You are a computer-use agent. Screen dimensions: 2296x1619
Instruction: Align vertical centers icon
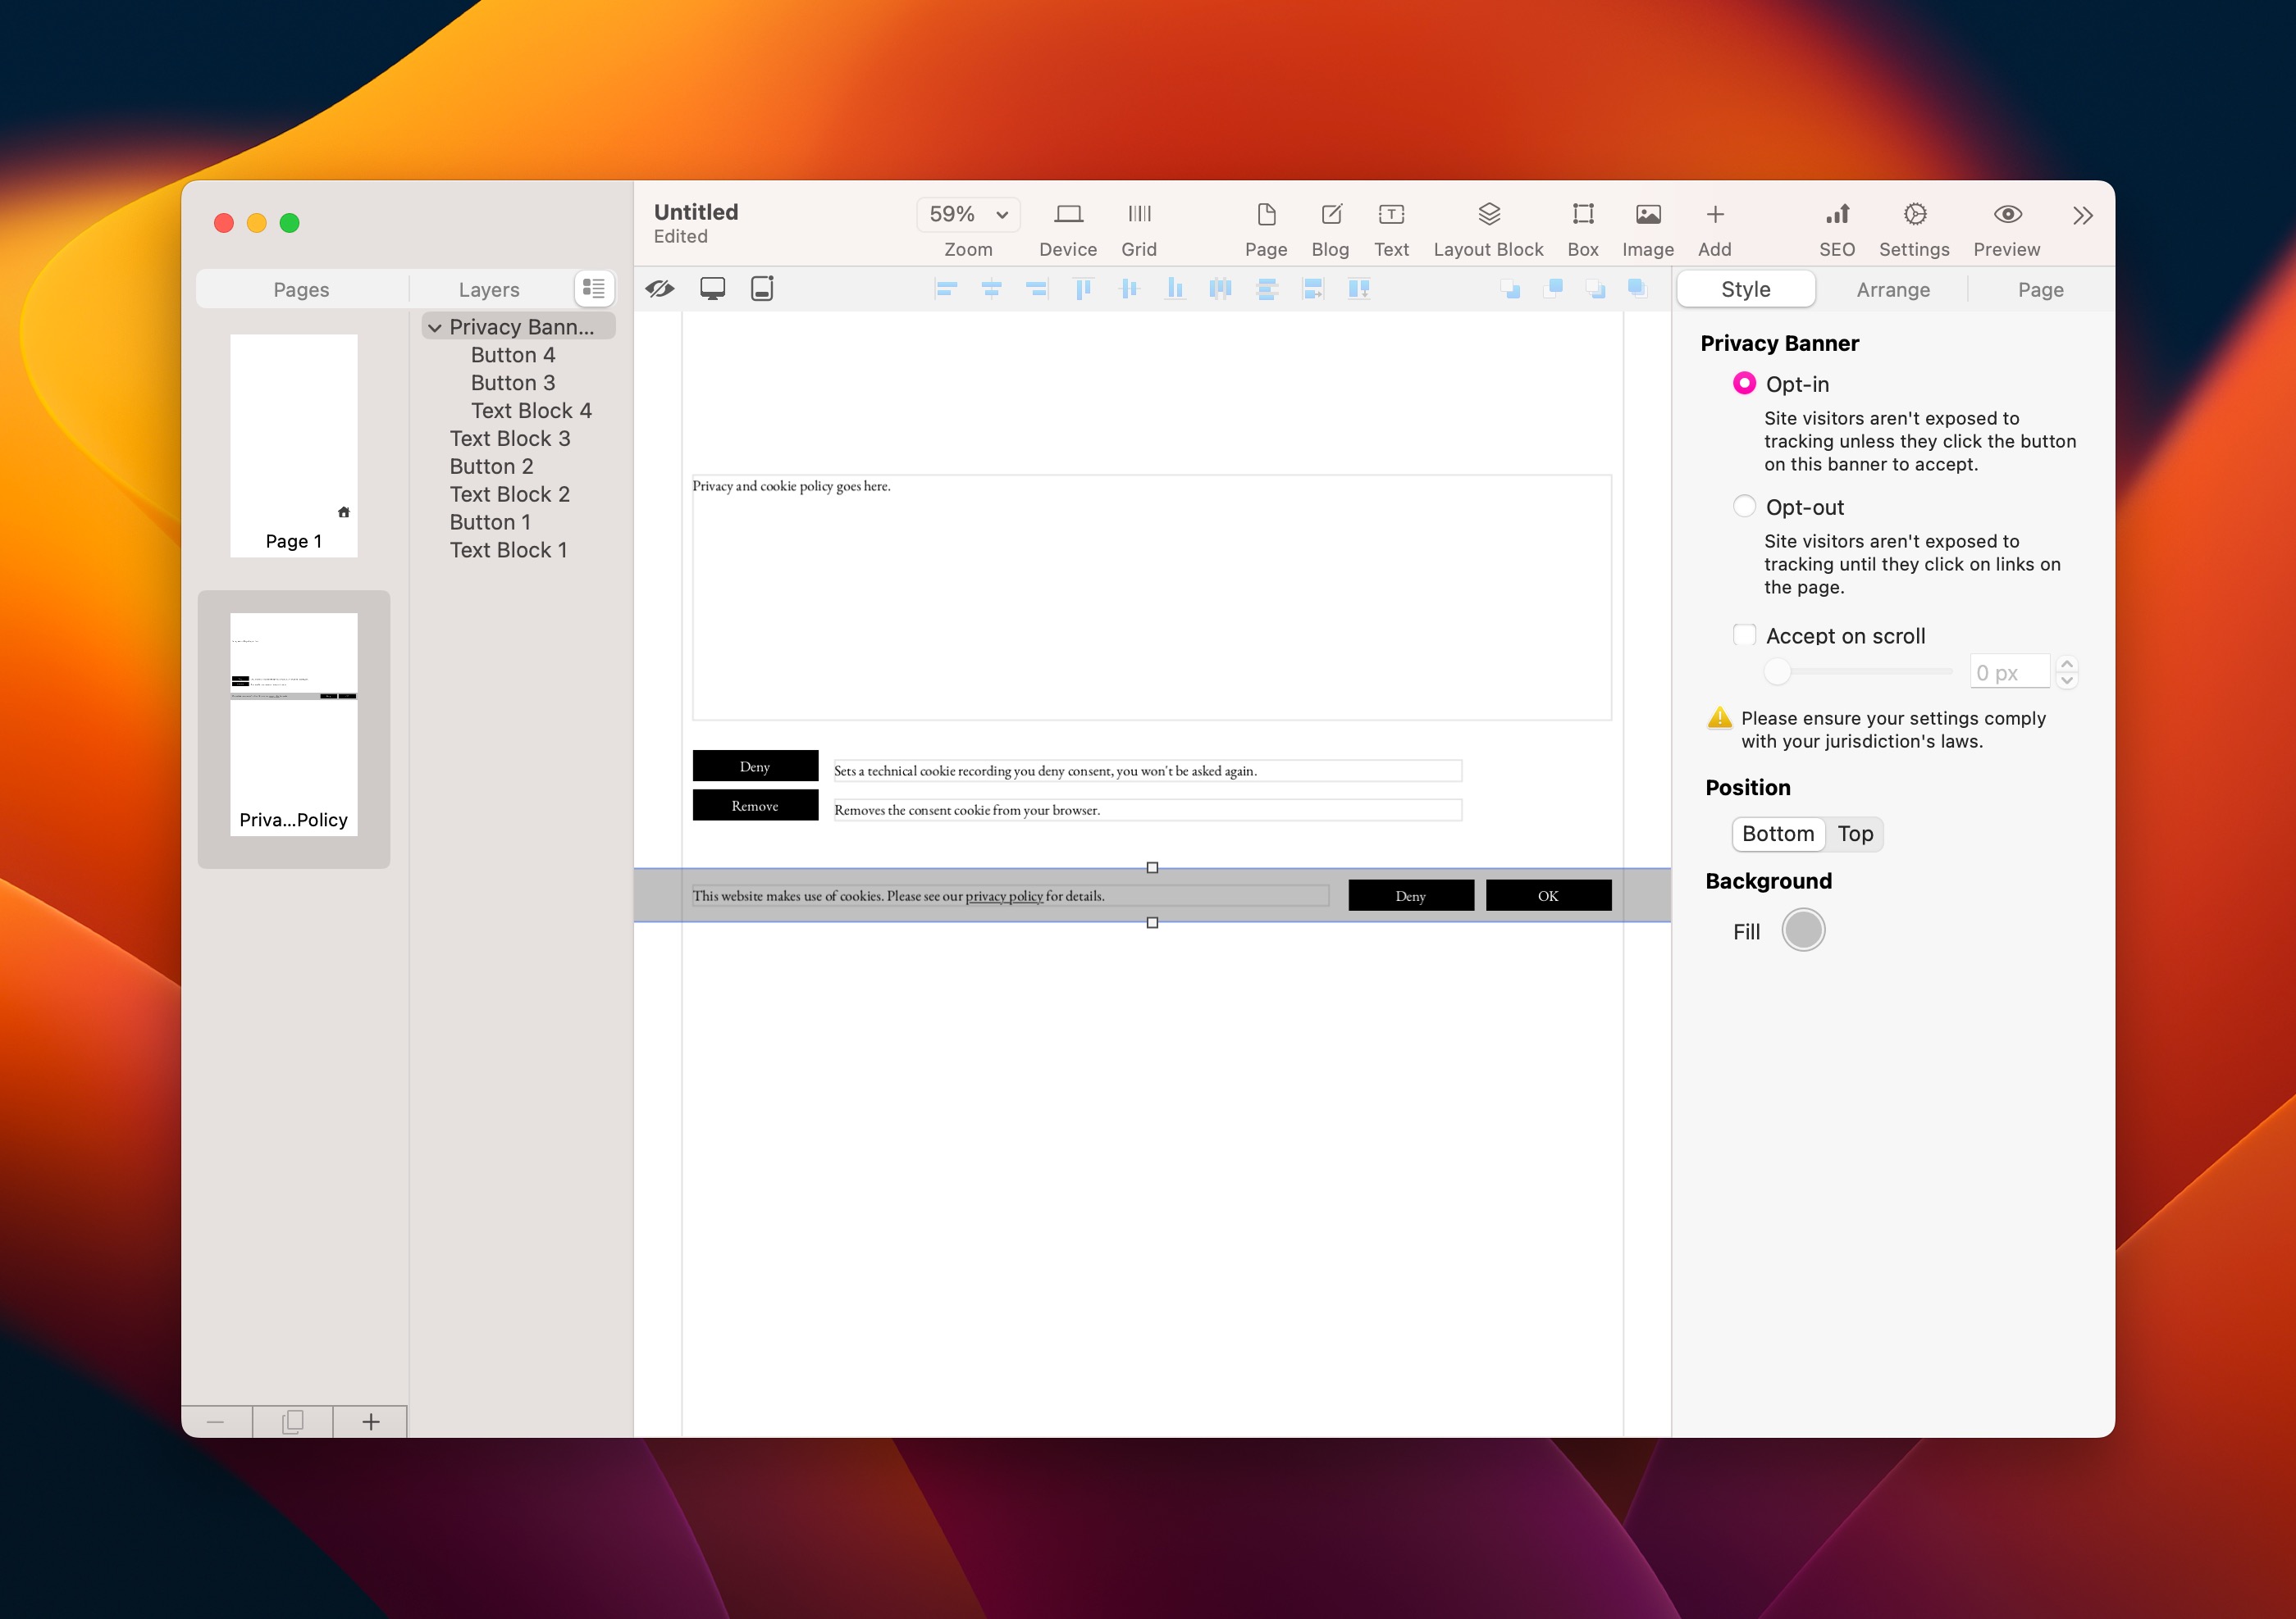click(x=1129, y=289)
